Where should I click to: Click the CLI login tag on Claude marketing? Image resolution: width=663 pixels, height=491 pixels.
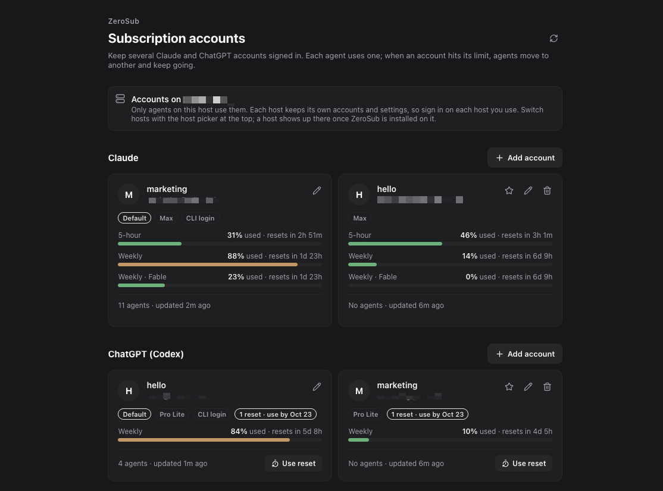[x=201, y=218]
